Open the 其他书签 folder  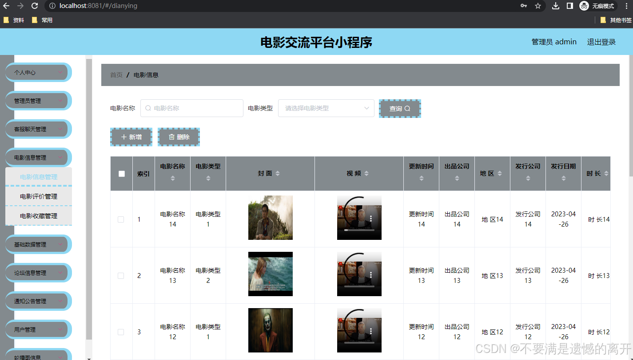pyautogui.click(x=615, y=20)
